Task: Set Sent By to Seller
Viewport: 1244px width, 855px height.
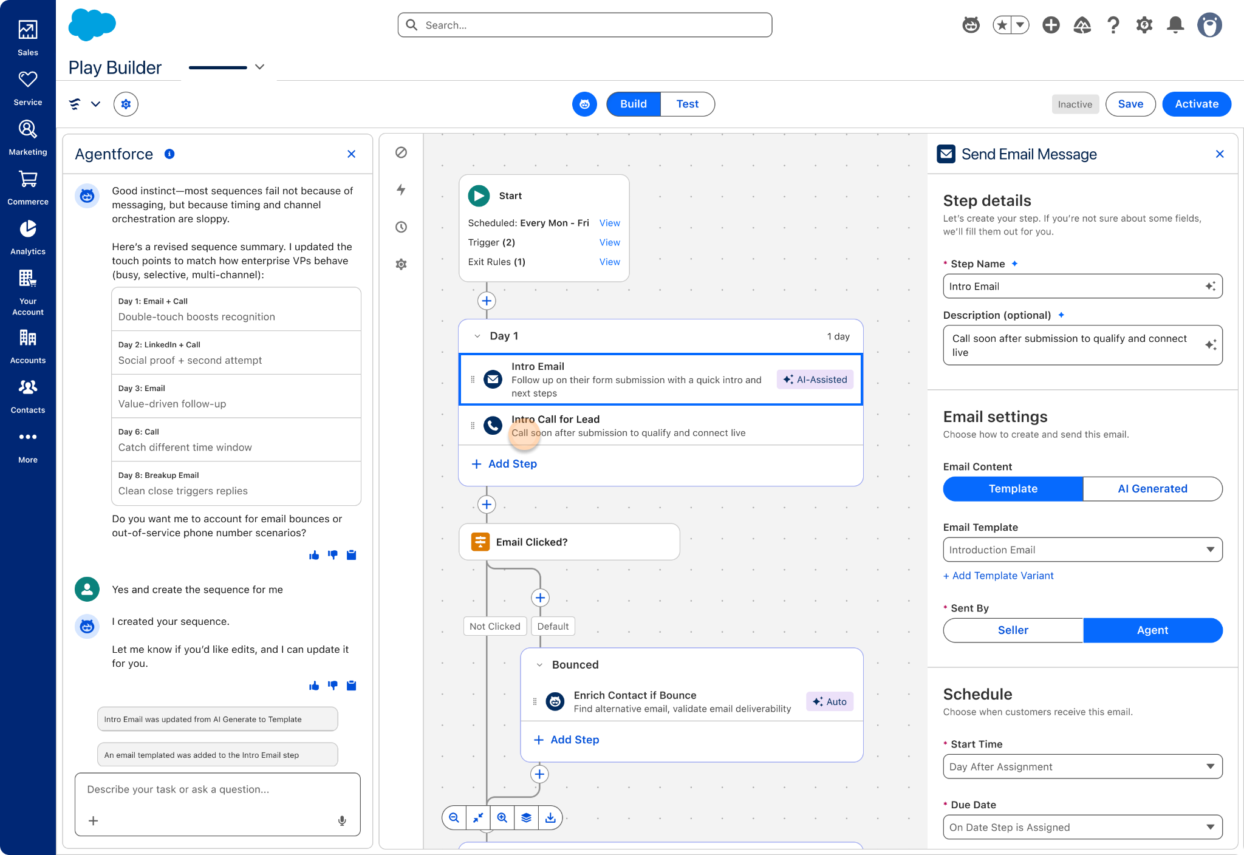Action: (x=1013, y=630)
